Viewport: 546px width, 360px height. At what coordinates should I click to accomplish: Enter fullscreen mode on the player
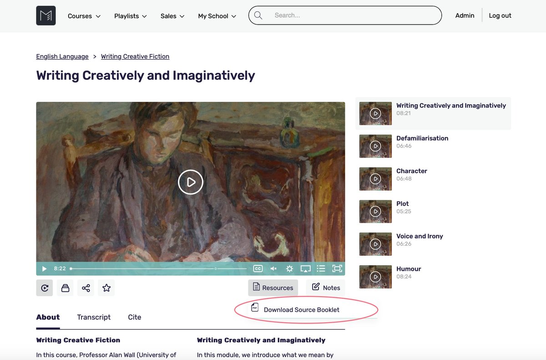click(337, 269)
